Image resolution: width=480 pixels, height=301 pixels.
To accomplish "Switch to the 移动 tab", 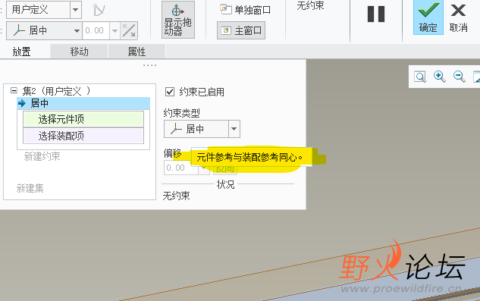I will point(79,52).
